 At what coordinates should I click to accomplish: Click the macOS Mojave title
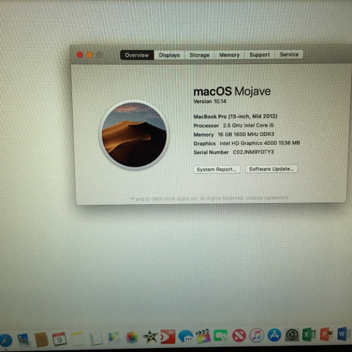coord(232,92)
